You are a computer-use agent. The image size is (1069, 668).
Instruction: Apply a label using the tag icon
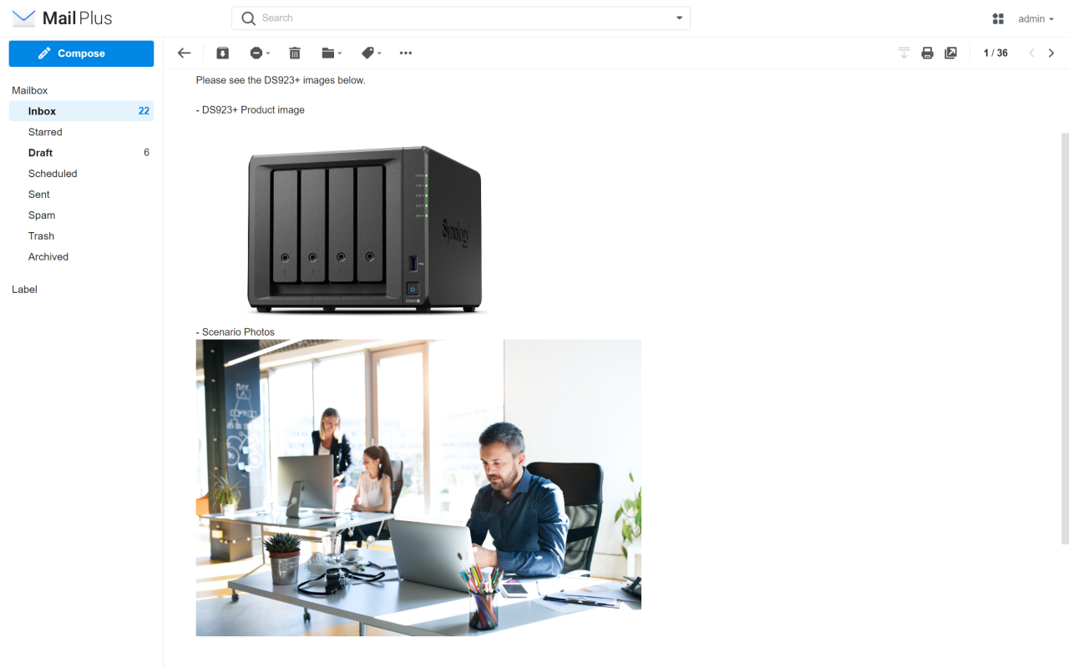click(367, 53)
